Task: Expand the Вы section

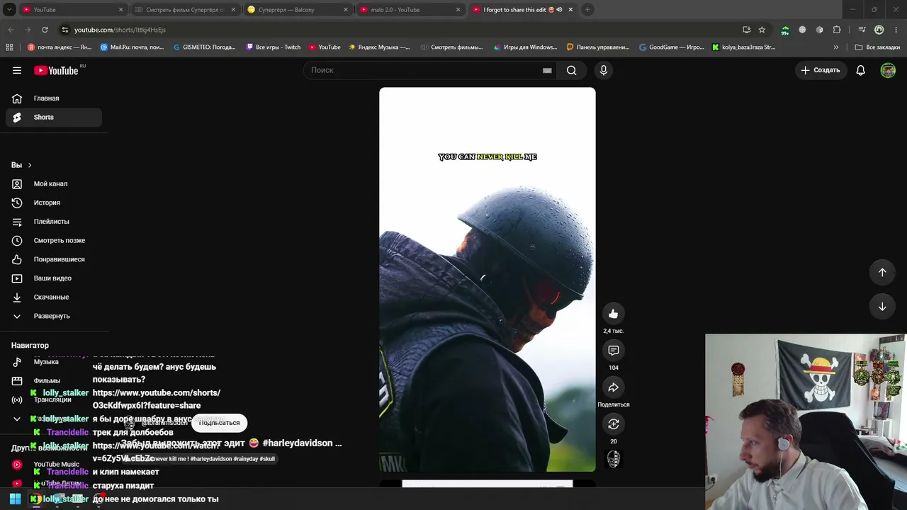Action: pos(22,165)
